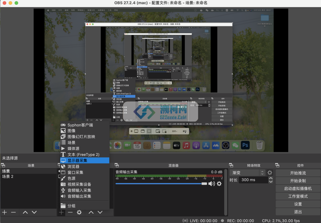Click the 启动虚拟摄像机 button
The width and height of the screenshot is (321, 223).
coord(298,189)
